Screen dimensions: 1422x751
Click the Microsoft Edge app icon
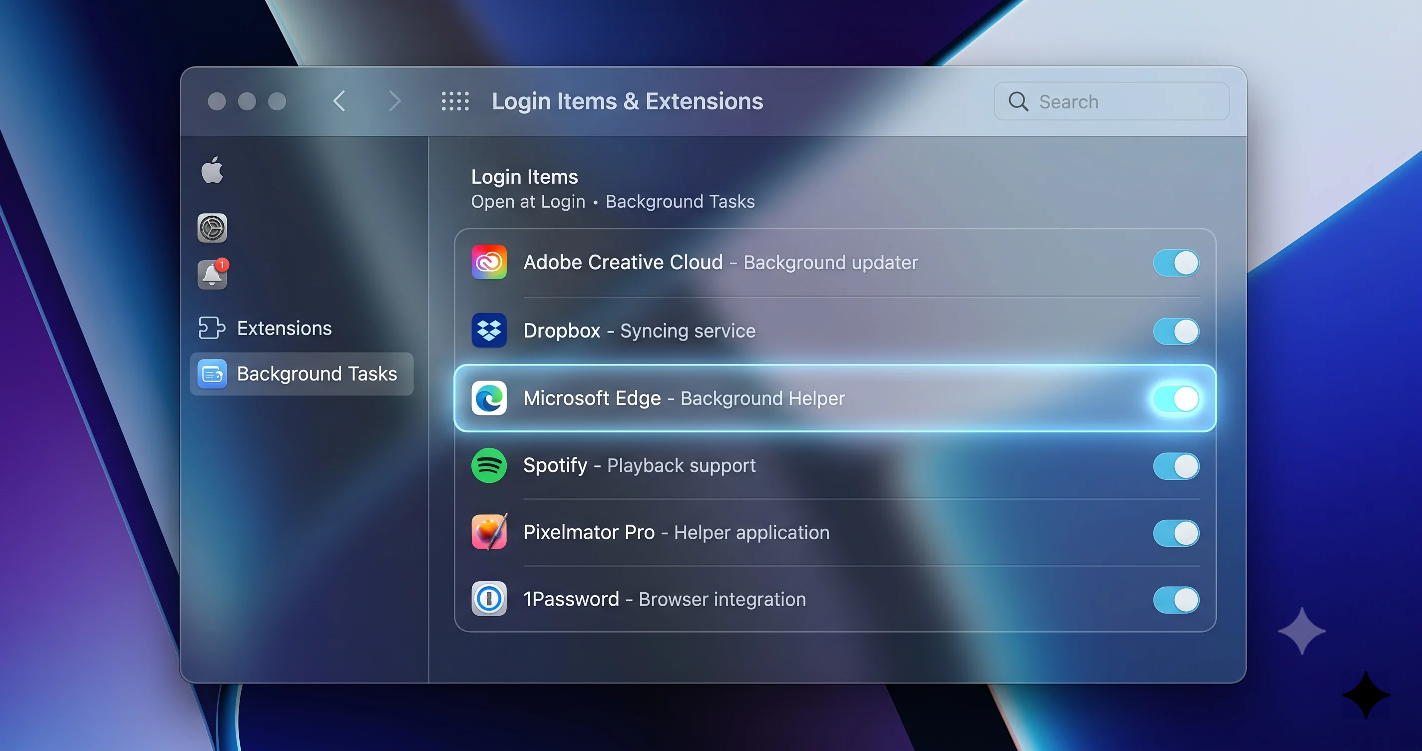pyautogui.click(x=489, y=398)
